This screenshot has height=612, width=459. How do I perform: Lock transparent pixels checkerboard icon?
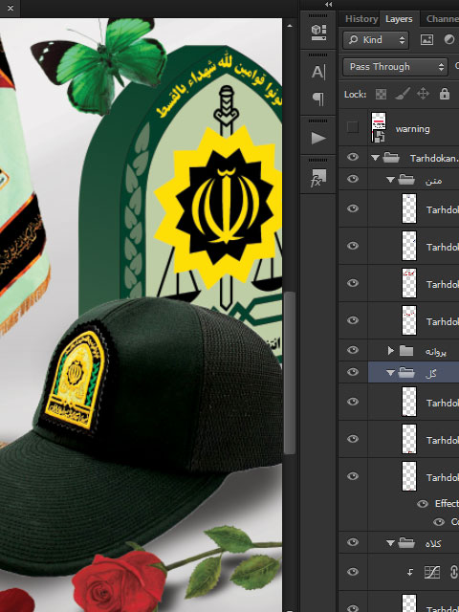point(381,94)
